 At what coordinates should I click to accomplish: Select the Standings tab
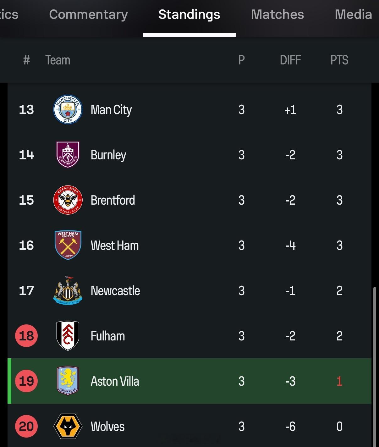click(189, 14)
